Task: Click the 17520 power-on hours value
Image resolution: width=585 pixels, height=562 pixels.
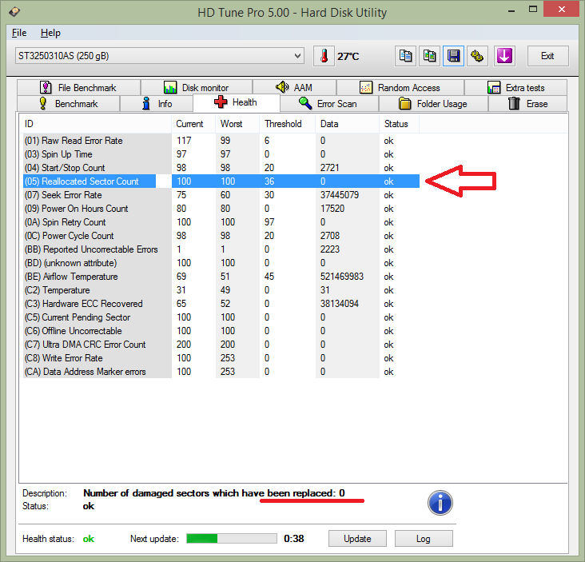Action: [332, 209]
